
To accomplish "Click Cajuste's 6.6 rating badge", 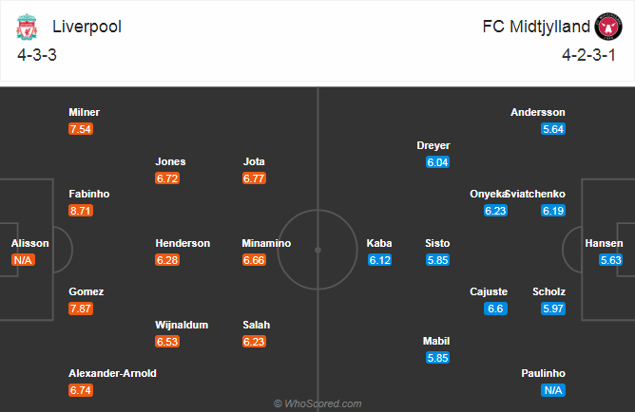I will (495, 308).
